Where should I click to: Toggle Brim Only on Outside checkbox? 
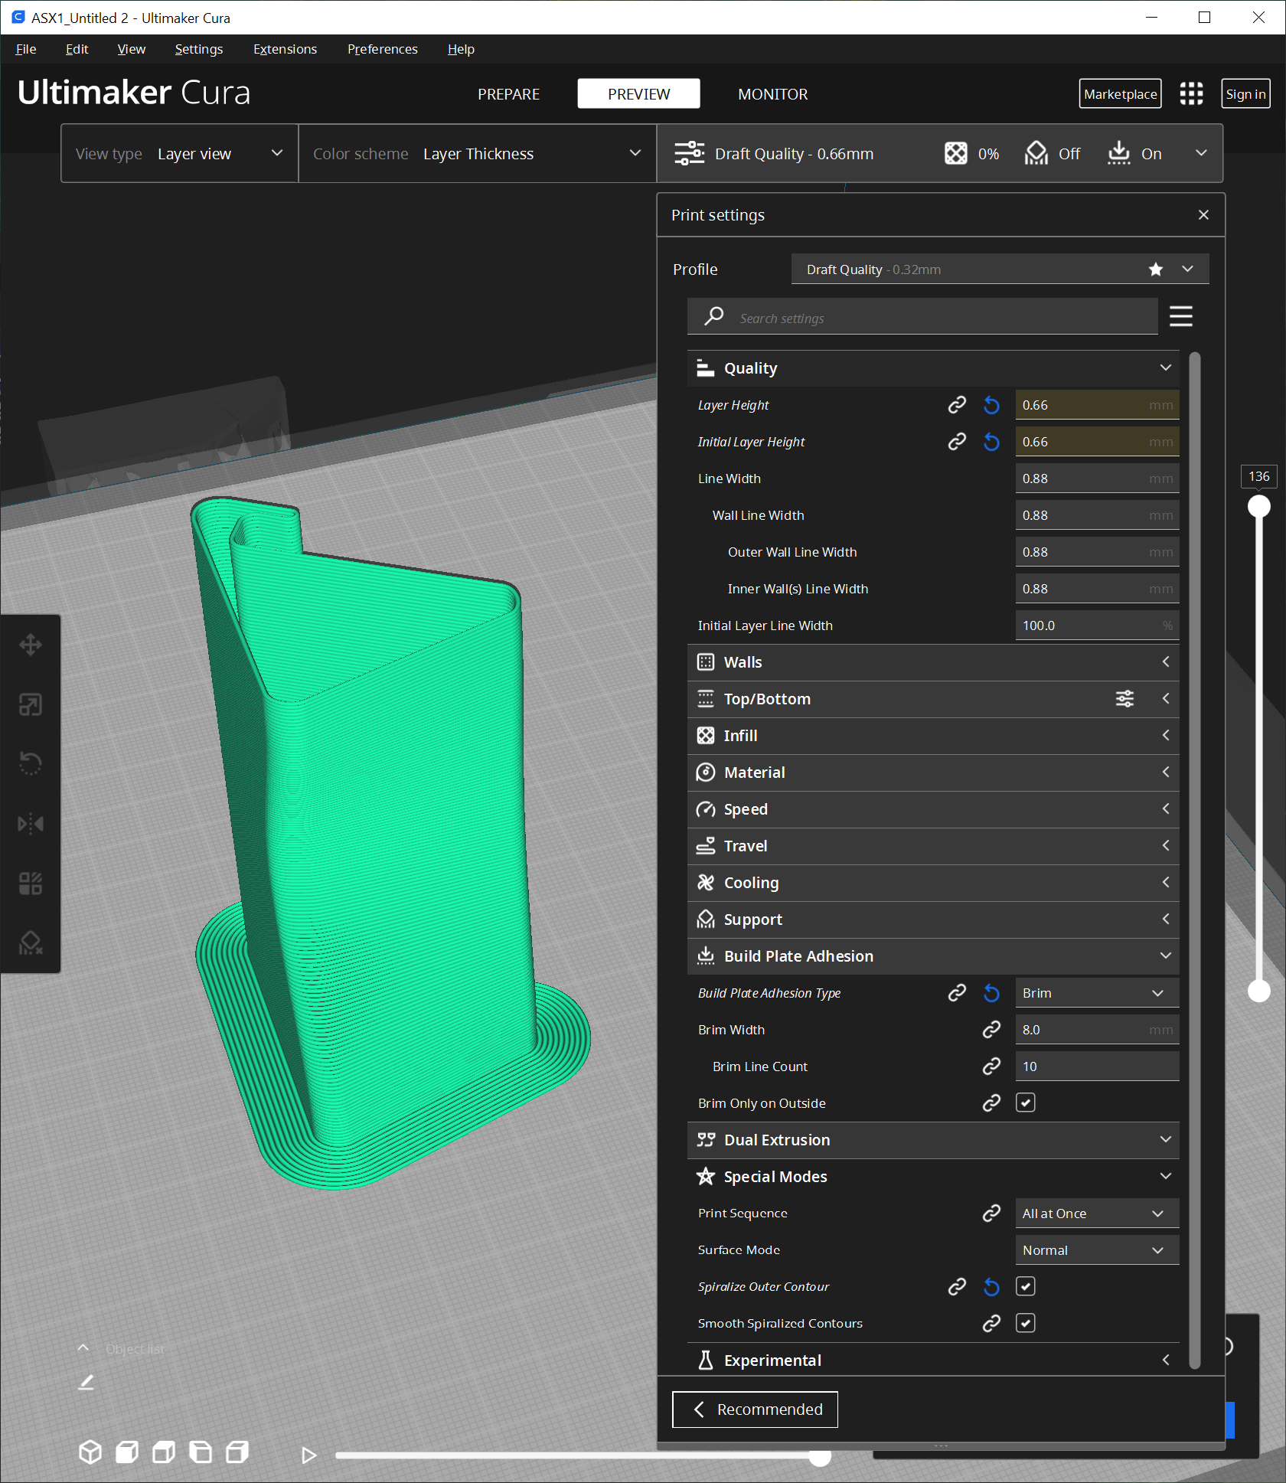coord(1026,1103)
